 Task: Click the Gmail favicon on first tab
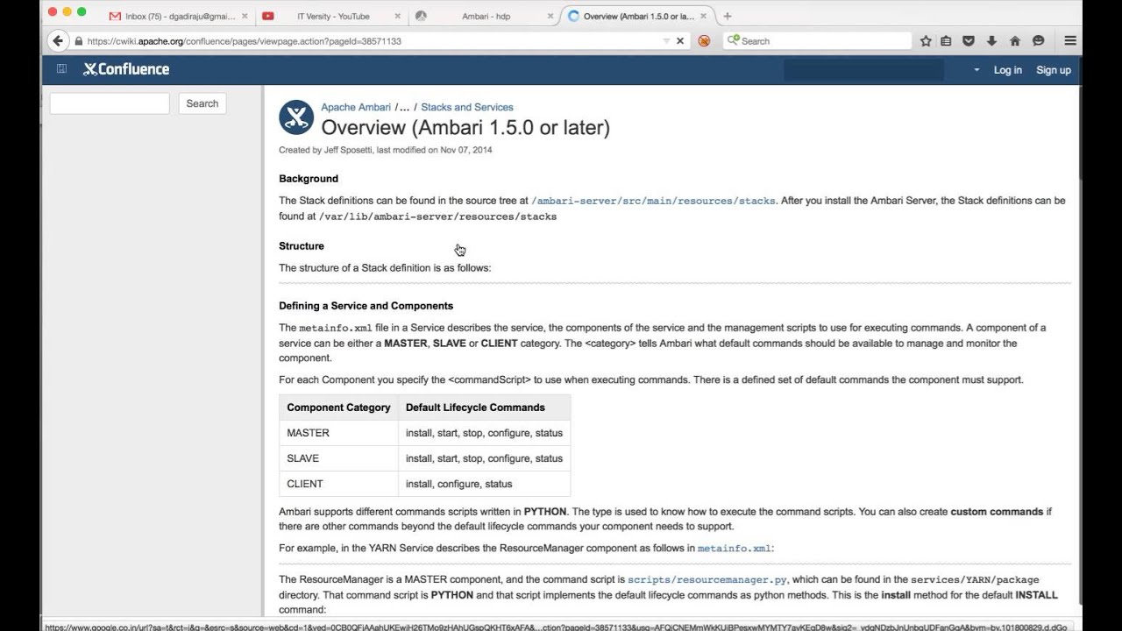(115, 16)
